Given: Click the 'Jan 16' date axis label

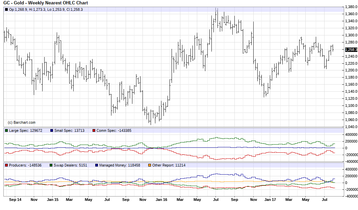Looking at the screenshot, I should pyautogui.click(x=161, y=200).
